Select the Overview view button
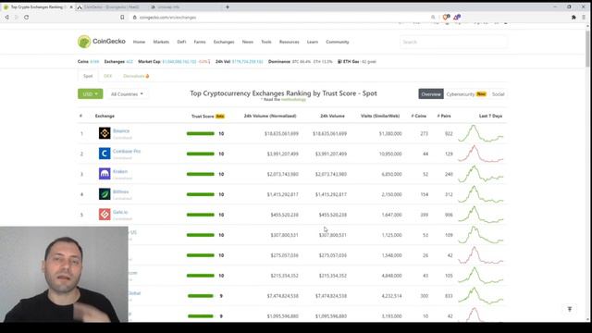 tap(431, 94)
